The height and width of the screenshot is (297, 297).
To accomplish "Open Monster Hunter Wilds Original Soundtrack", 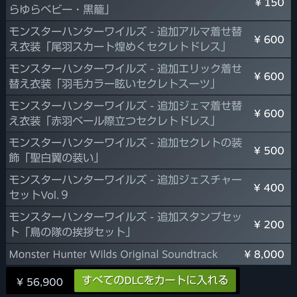I will (113, 254).
